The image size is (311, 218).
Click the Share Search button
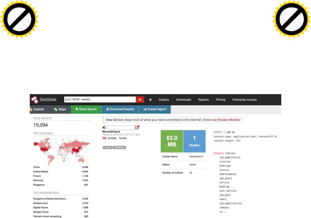(86, 109)
